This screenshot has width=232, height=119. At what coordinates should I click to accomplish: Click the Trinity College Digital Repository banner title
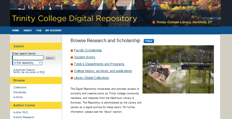coord(75,19)
